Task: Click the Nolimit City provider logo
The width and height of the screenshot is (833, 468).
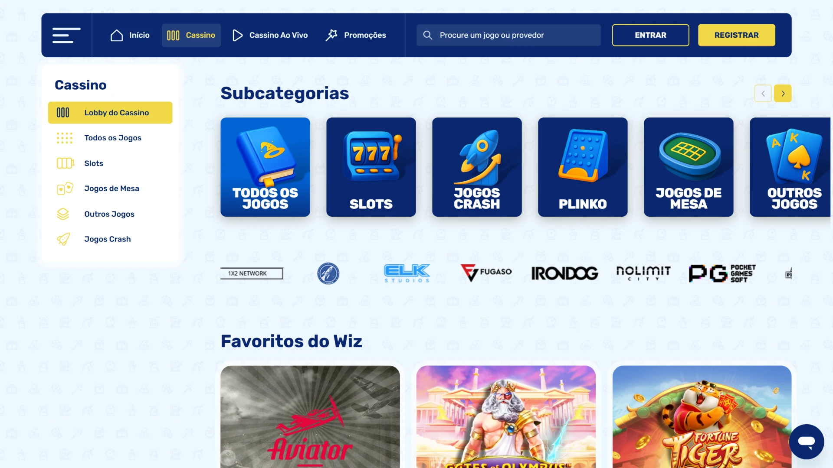Action: click(643, 273)
